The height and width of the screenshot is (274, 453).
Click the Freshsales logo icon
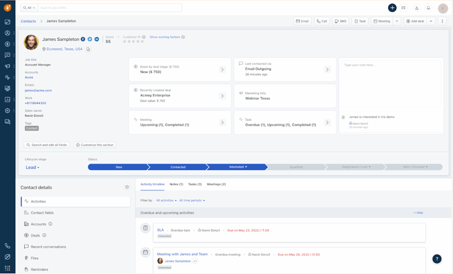[x=8, y=8]
